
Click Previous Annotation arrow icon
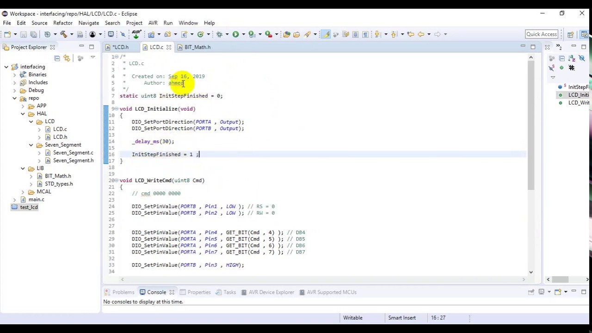394,34
